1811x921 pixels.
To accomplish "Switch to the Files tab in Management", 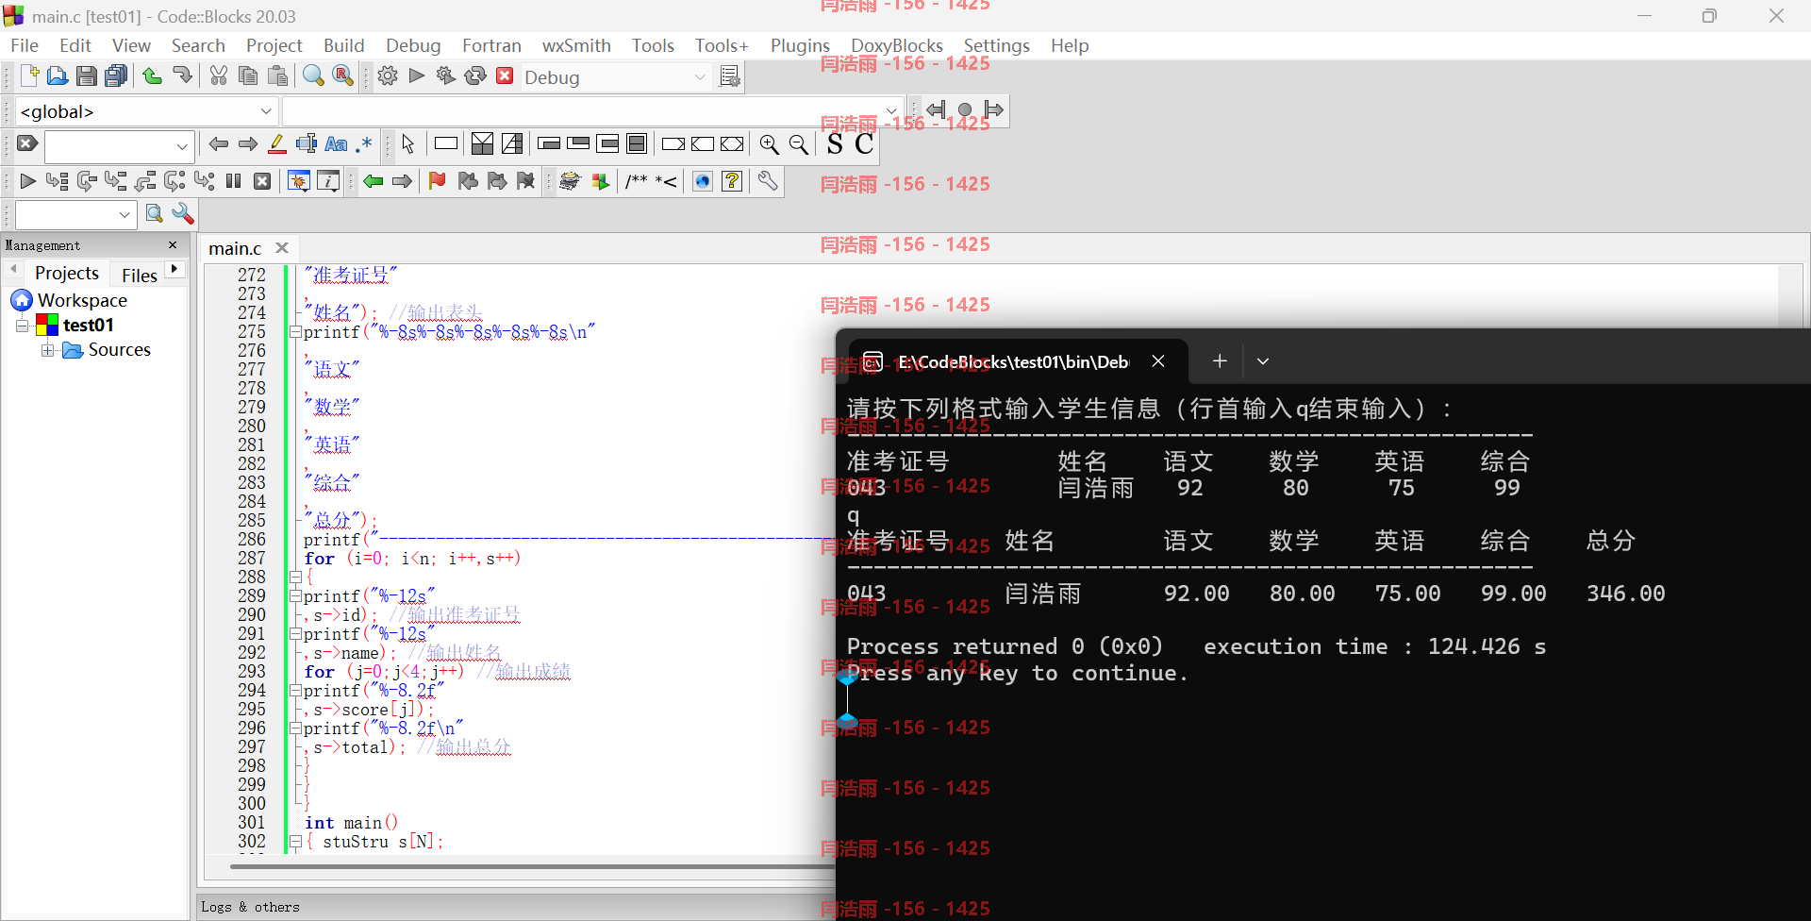I will pyautogui.click(x=140, y=275).
